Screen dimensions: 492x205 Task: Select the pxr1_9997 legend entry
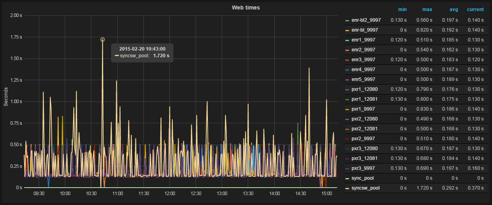pos(363,109)
